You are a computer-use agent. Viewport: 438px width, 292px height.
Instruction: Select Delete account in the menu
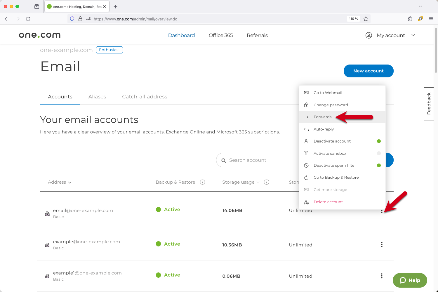(328, 202)
